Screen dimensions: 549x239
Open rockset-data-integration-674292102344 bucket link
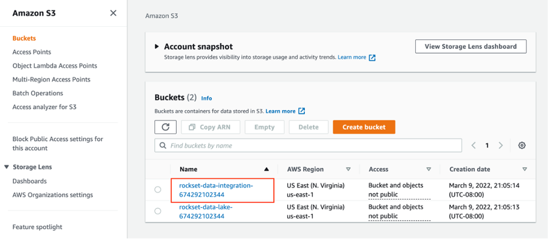coord(216,190)
